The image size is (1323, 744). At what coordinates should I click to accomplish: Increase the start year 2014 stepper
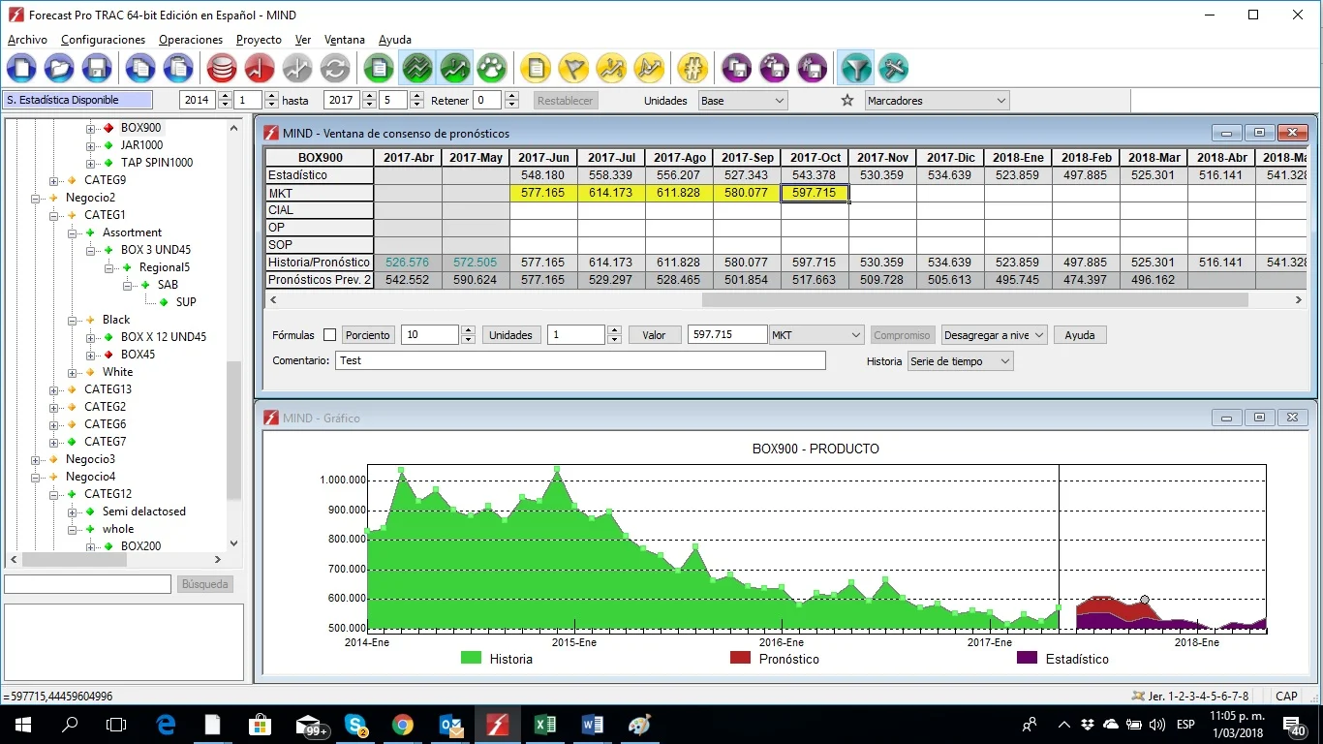226,96
